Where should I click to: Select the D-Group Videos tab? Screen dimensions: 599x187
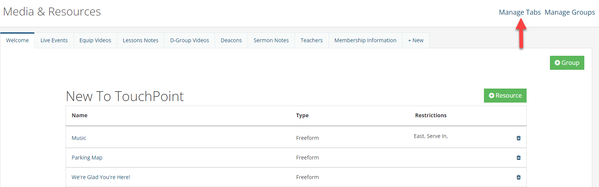tap(189, 40)
